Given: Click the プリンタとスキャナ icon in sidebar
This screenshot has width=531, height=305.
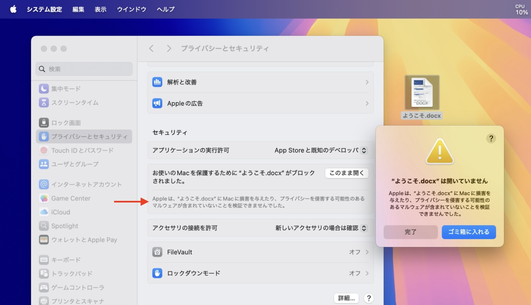Looking at the screenshot, I should tap(44, 301).
